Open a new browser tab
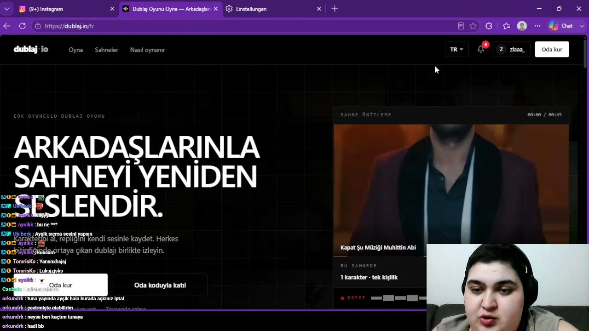Image resolution: width=589 pixels, height=331 pixels. tap(335, 9)
